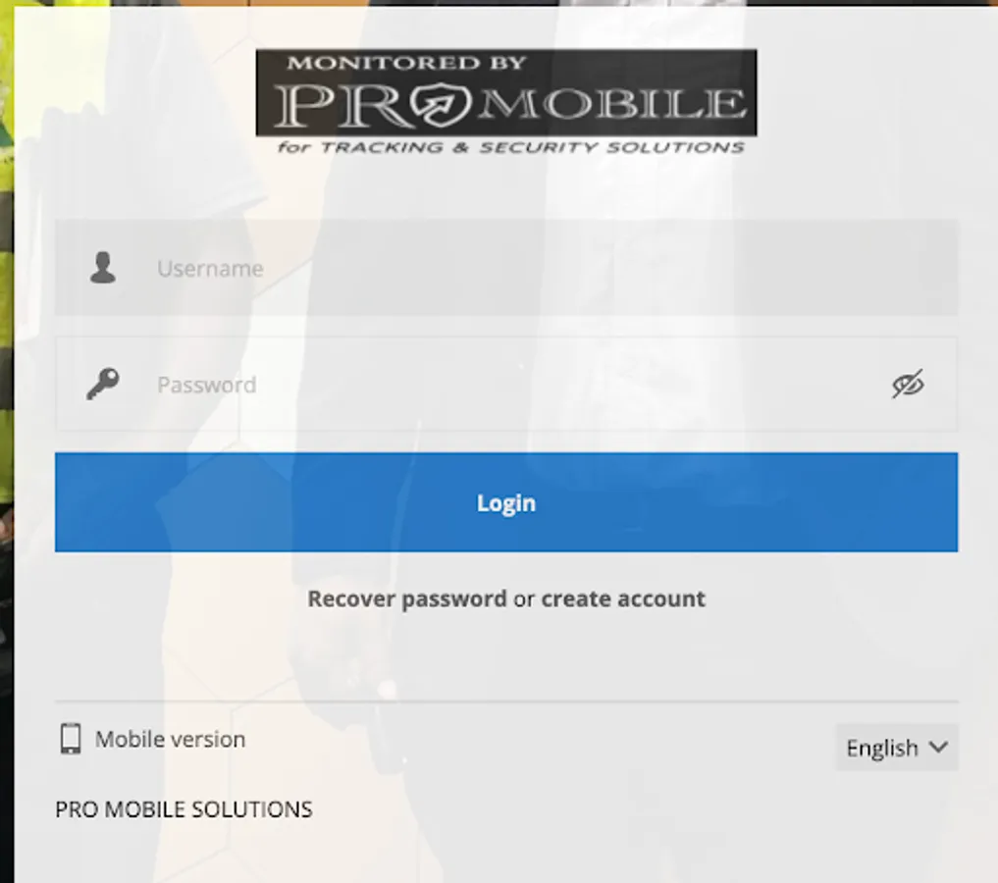The width and height of the screenshot is (998, 883).
Task: Click the yellow background photo strip
Action: click(x=6, y=254)
